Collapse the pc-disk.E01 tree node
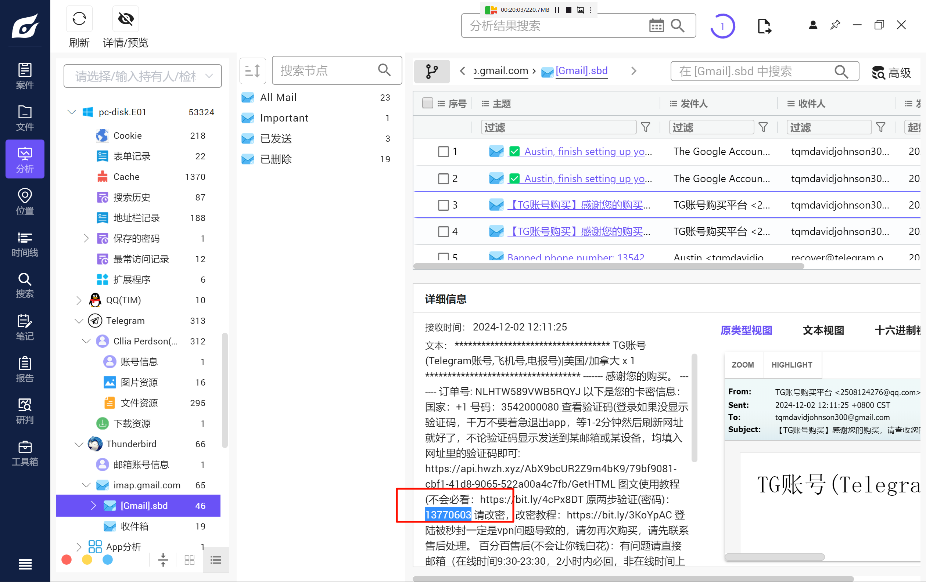Viewport: 926px width, 582px height. tap(72, 112)
